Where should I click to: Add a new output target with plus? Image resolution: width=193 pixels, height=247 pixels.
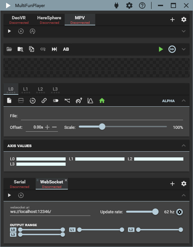(172, 184)
